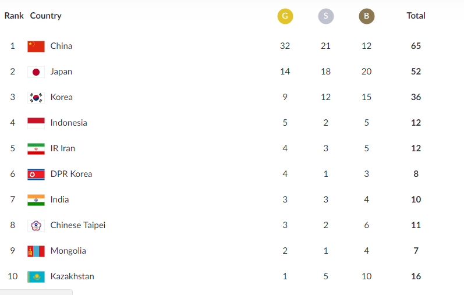This screenshot has height=295, width=464.
Task: Click the Korea flag icon
Action: (x=36, y=97)
